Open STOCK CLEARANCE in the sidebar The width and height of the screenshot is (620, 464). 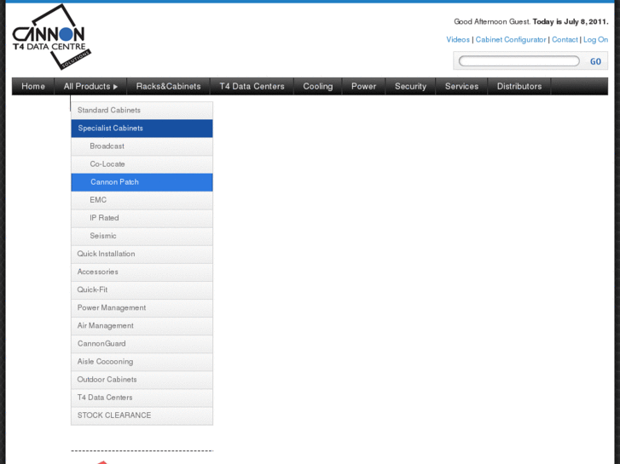coord(142,415)
